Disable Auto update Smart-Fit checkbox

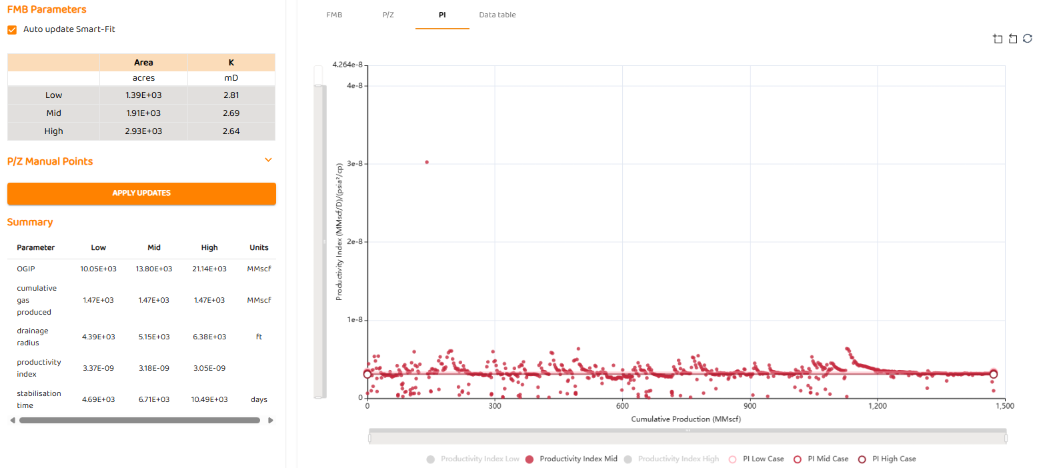[12, 29]
